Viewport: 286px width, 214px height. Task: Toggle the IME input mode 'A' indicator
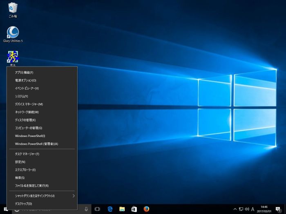[x=253, y=209]
